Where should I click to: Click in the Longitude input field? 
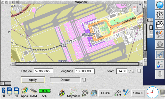pyautogui.click(x=85, y=71)
